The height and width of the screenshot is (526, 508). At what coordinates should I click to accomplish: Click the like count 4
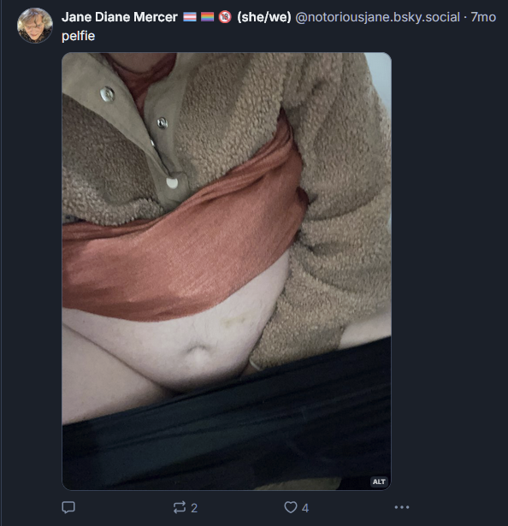(x=305, y=508)
